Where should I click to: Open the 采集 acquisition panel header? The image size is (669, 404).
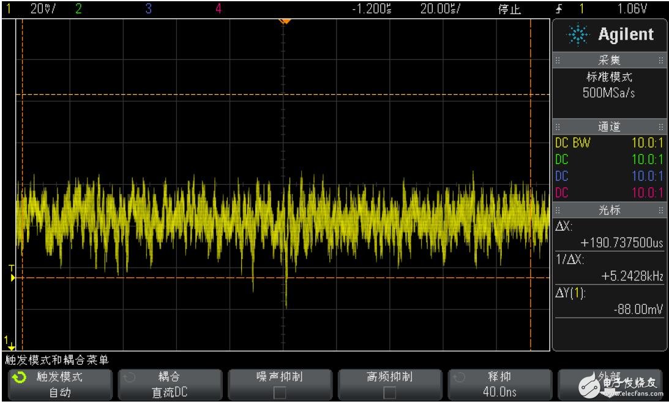[609, 61]
